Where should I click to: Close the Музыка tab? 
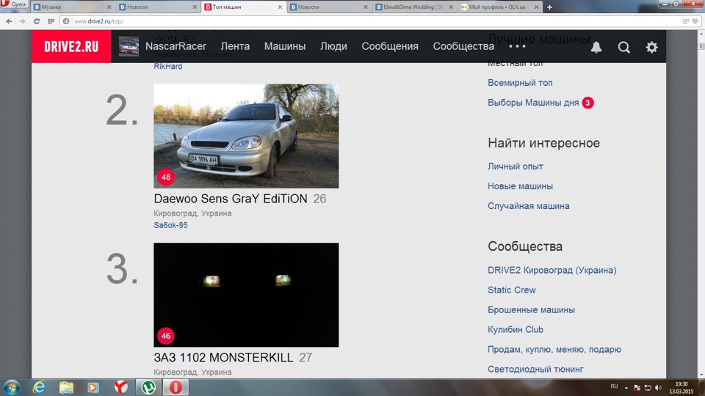click(x=109, y=7)
